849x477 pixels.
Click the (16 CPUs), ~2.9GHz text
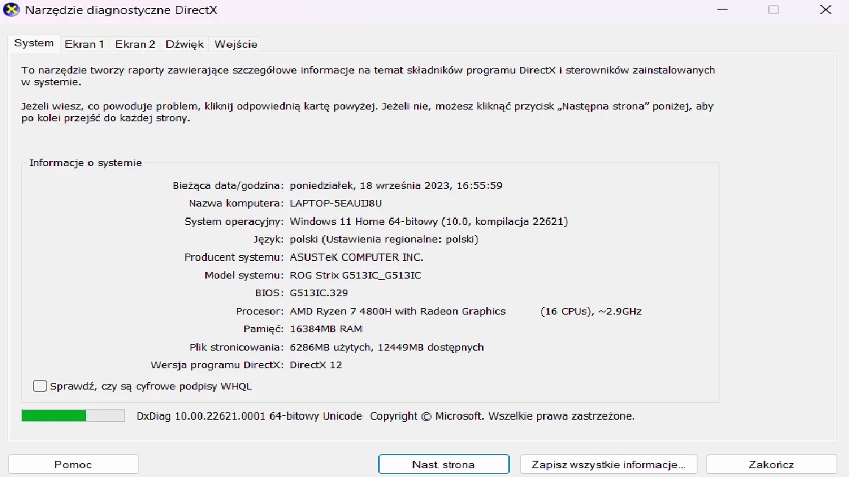pos(591,311)
